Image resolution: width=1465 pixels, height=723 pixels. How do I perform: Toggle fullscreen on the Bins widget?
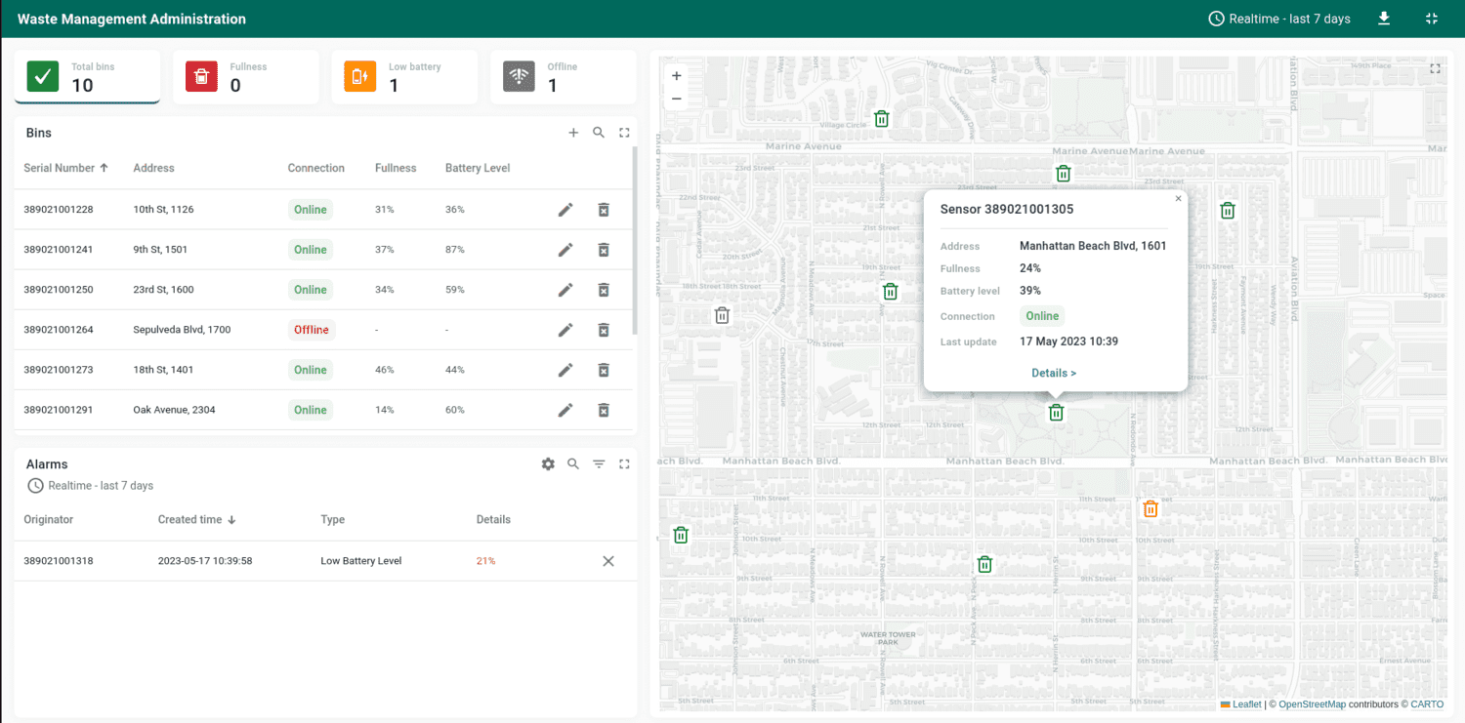point(624,132)
